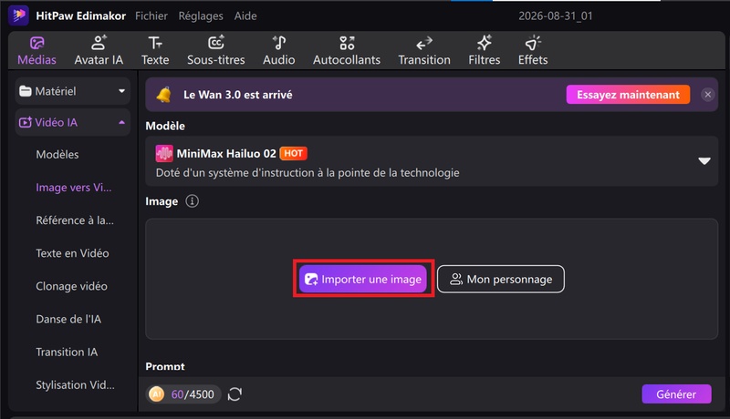The height and width of the screenshot is (419, 730).
Task: Click the model description text
Action: [x=308, y=173]
